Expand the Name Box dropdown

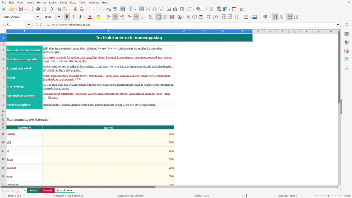(29, 25)
